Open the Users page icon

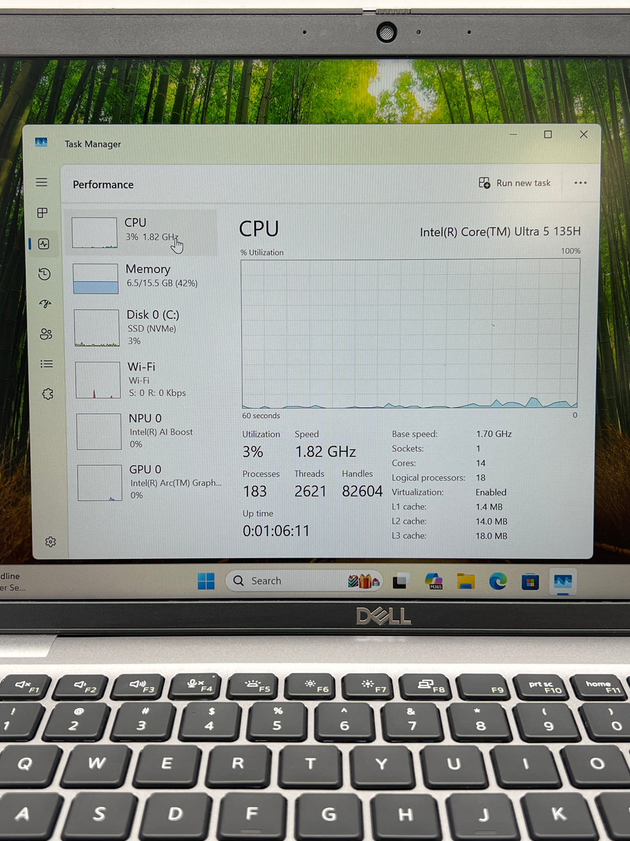(46, 334)
